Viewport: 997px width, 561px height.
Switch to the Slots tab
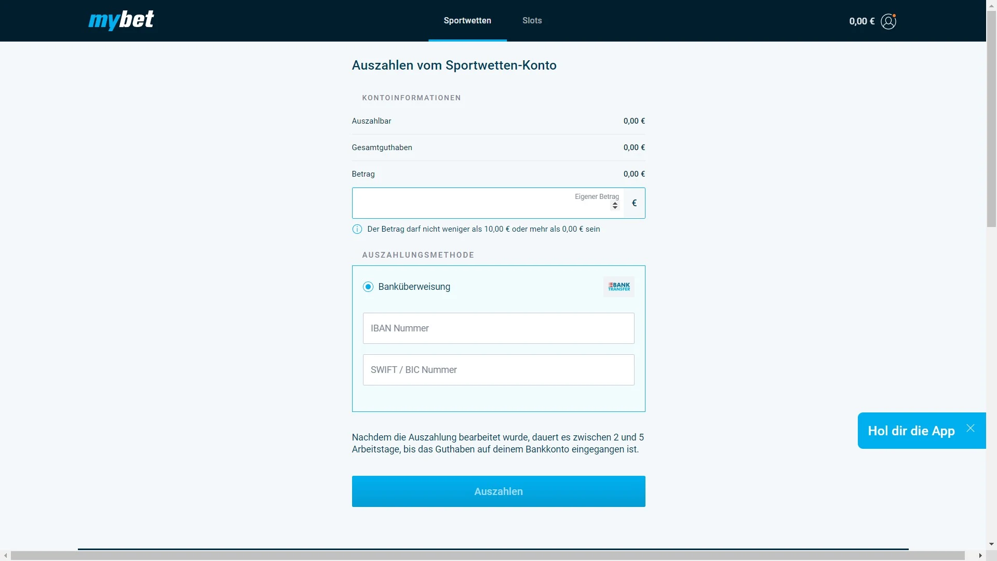pos(532,21)
